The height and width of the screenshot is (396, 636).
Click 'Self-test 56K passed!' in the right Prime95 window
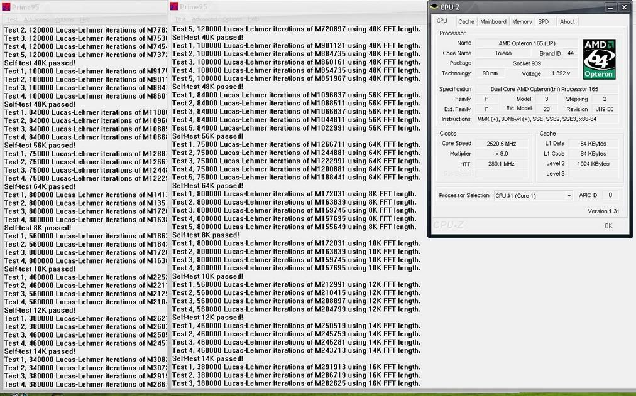207,136
